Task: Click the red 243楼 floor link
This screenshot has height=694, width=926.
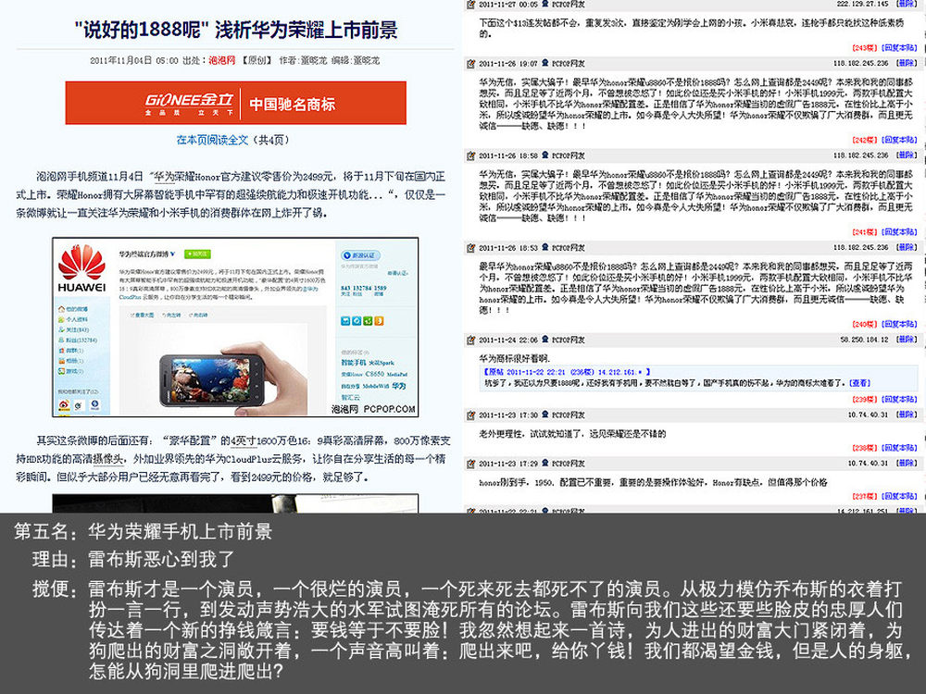Action: [x=865, y=48]
